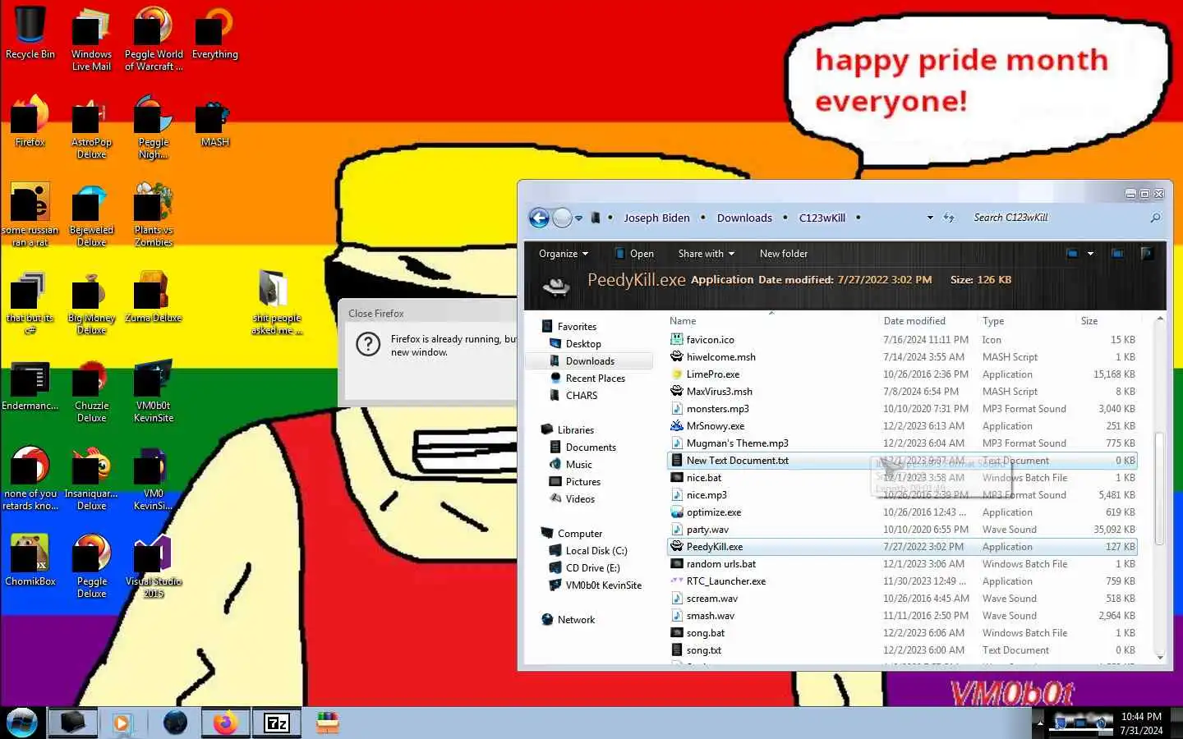This screenshot has height=739, width=1183.
Task: Open Explorer help icon in toolbar
Action: click(x=1147, y=254)
